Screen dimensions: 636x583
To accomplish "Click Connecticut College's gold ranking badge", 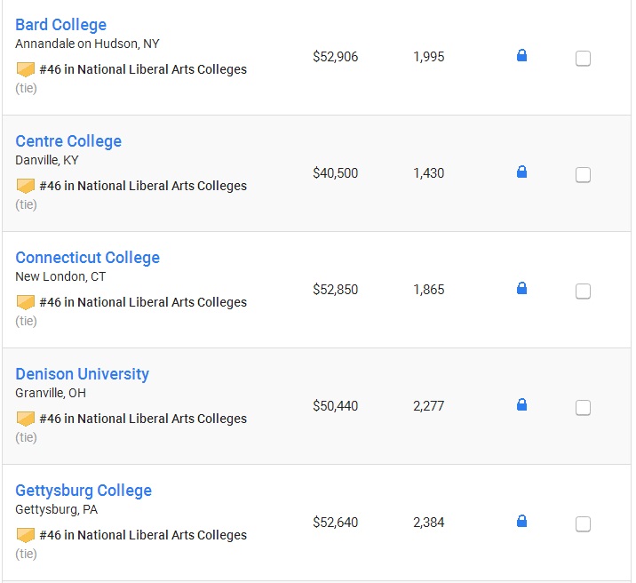I will [x=25, y=302].
